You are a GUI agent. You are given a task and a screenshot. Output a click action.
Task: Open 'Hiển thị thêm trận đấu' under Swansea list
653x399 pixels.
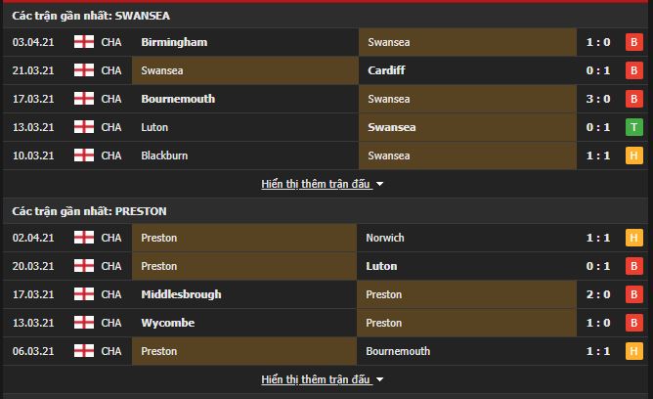point(316,184)
